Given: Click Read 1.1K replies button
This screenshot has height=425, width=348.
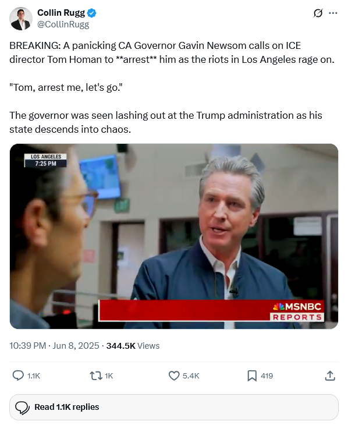Looking at the screenshot, I should (174, 407).
